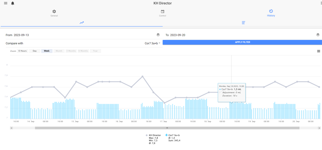Open the General gear tab
The image size is (322, 150).
point(54,13)
